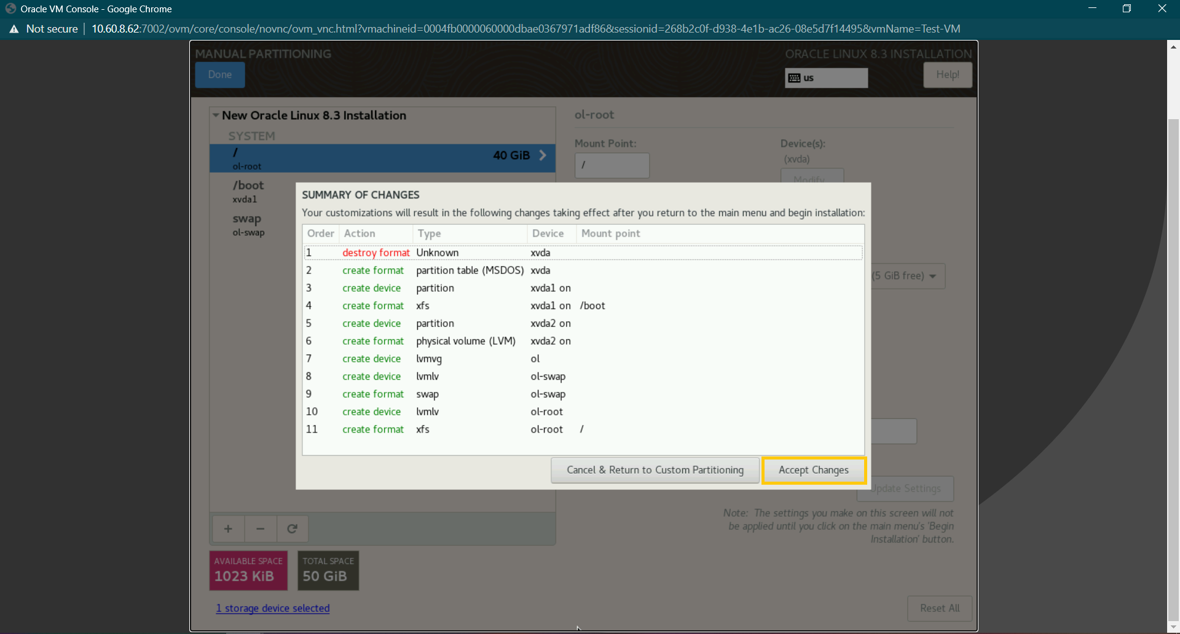Click the add mount point plus icon
The image size is (1180, 634).
tap(228, 529)
